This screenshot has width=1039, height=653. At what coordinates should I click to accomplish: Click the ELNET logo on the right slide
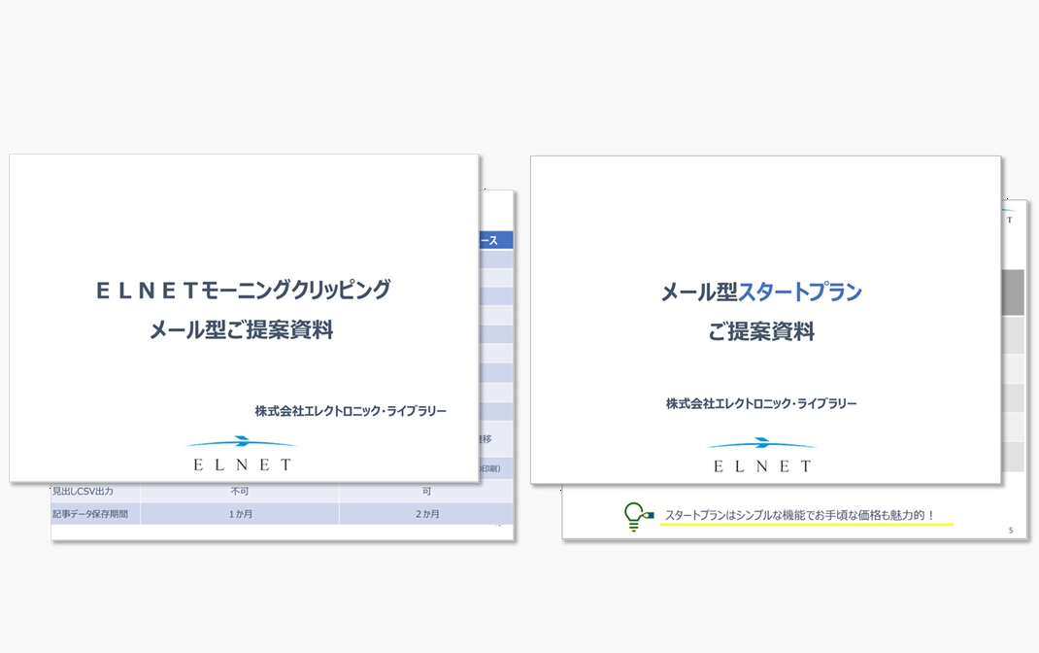[x=762, y=455]
